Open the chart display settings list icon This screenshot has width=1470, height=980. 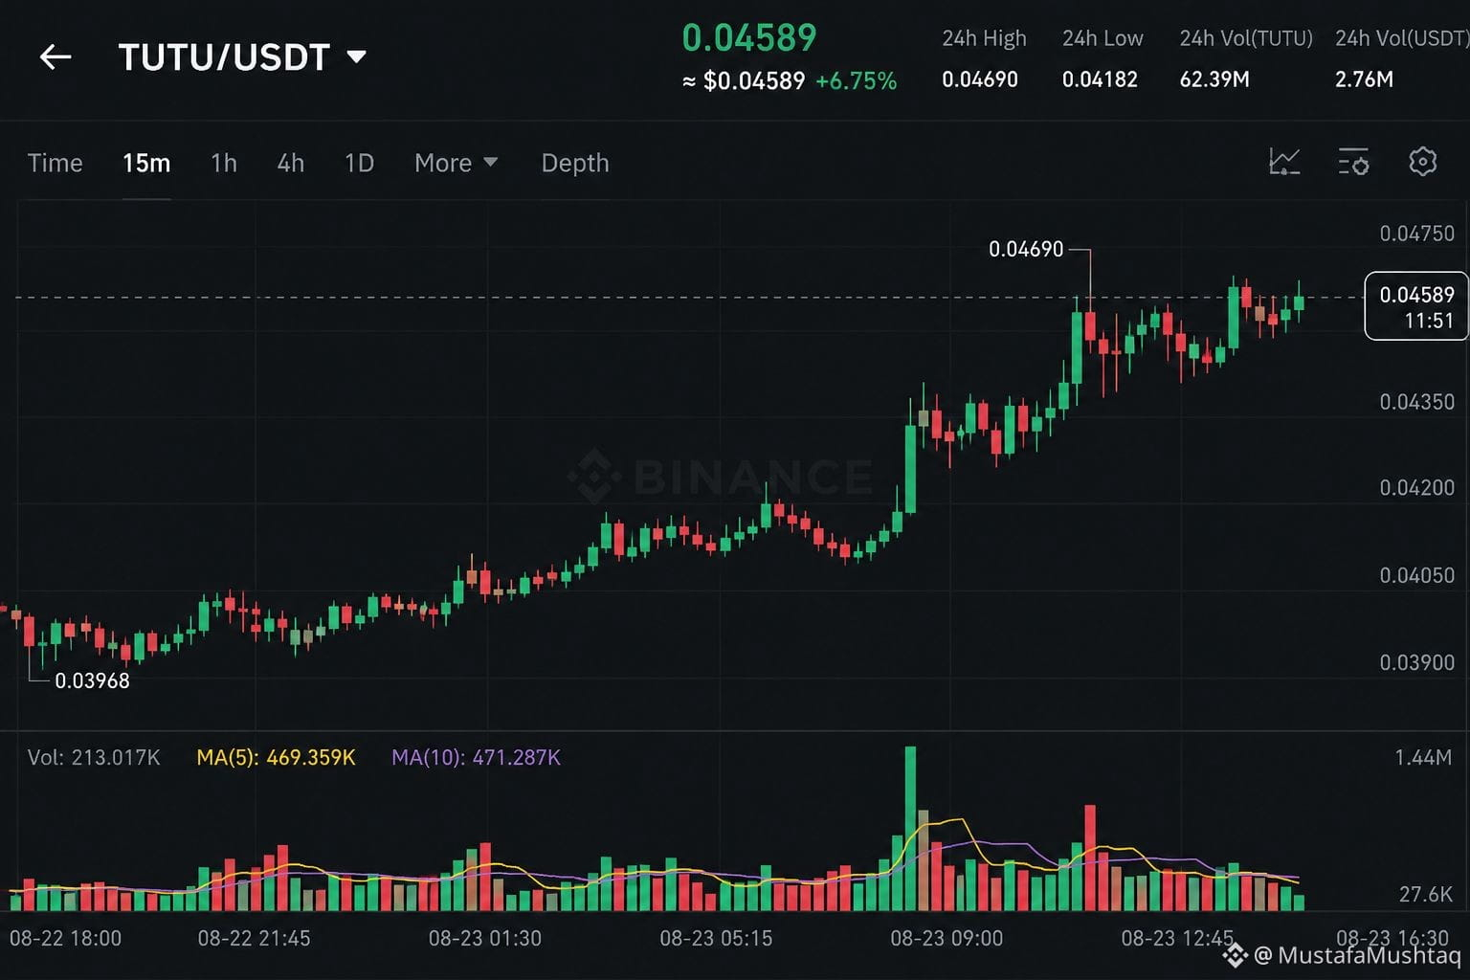pos(1353,162)
